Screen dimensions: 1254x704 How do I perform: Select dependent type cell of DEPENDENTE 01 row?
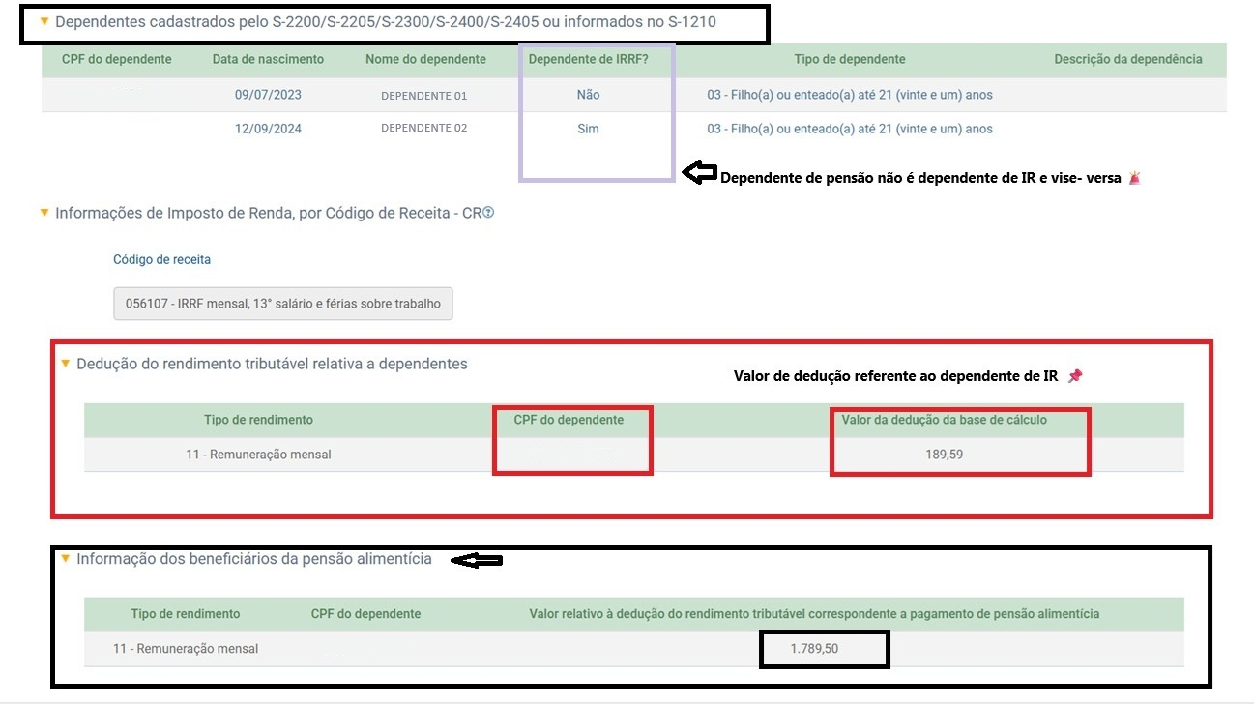[x=850, y=95]
